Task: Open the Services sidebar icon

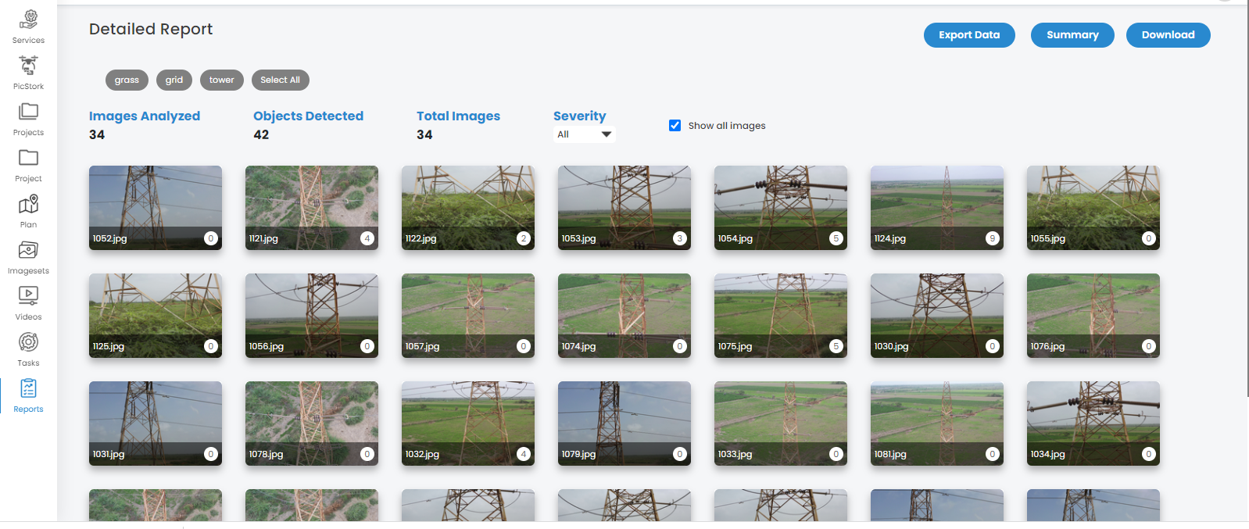Action: pyautogui.click(x=29, y=19)
